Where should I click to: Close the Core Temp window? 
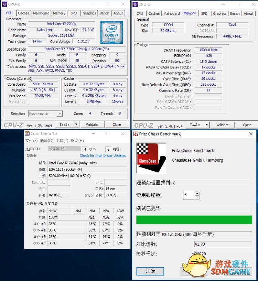pos(123,133)
